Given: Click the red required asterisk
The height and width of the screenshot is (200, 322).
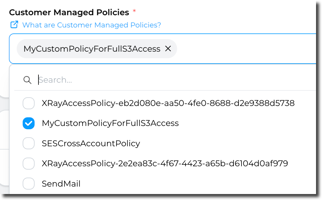Looking at the screenshot, I should 134,11.
